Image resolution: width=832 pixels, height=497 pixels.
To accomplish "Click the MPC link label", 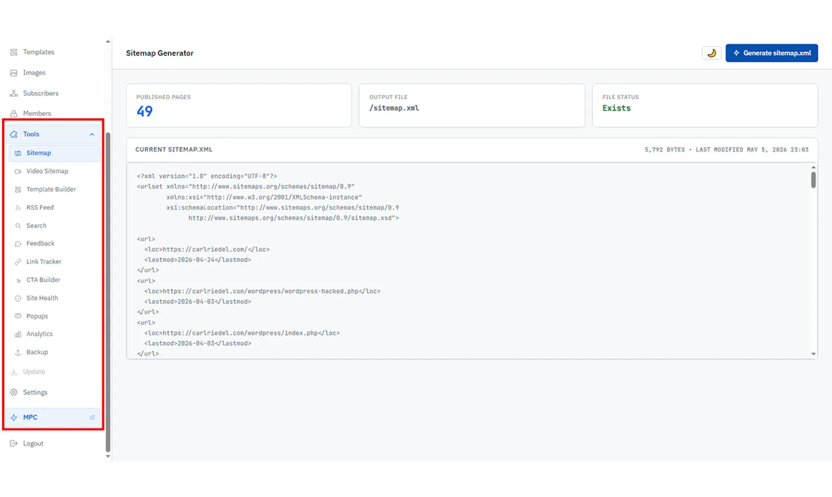I will pyautogui.click(x=30, y=418).
